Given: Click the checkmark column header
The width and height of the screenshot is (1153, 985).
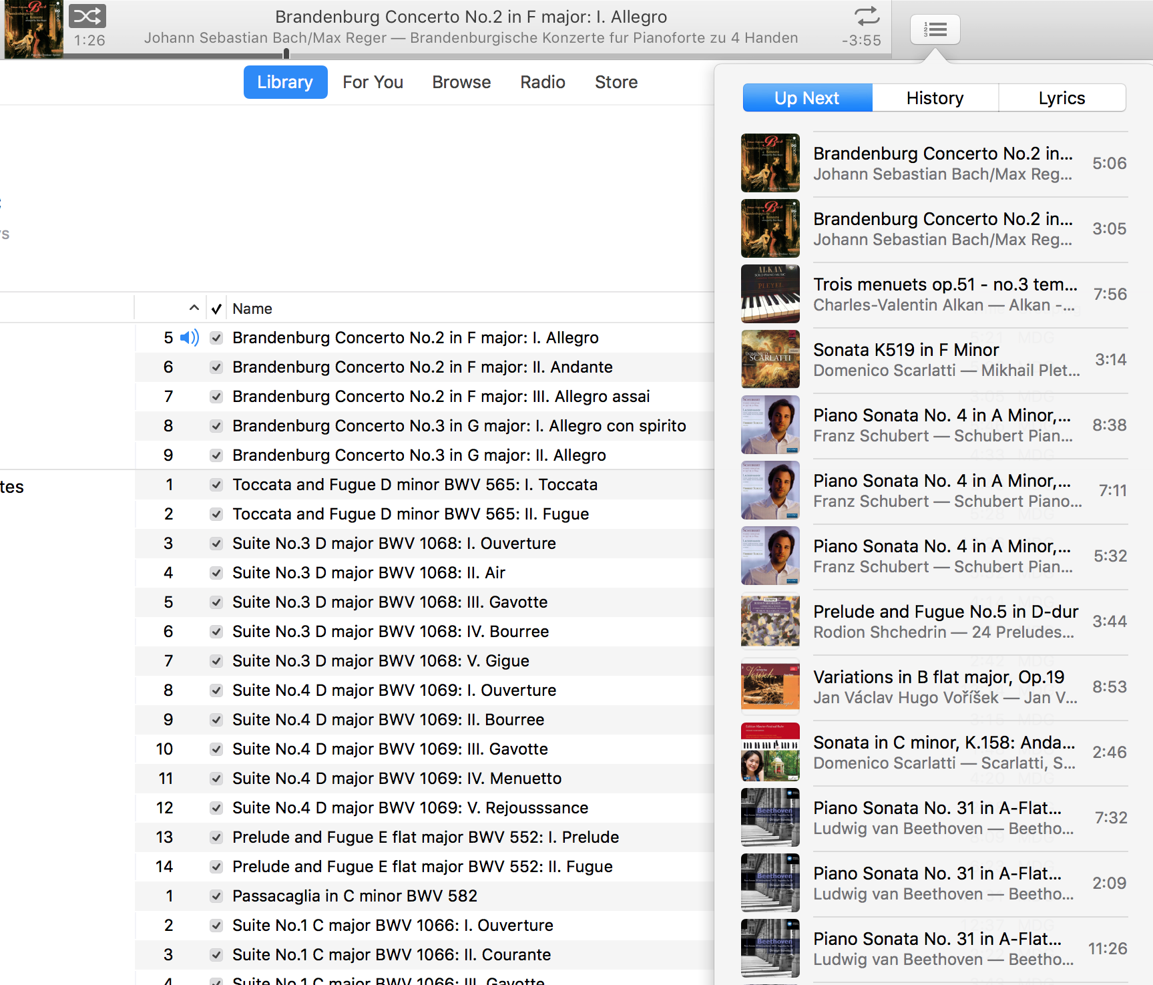Looking at the screenshot, I should click(x=216, y=309).
